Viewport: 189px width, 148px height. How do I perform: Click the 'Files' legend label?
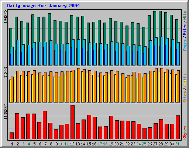tap(185, 30)
